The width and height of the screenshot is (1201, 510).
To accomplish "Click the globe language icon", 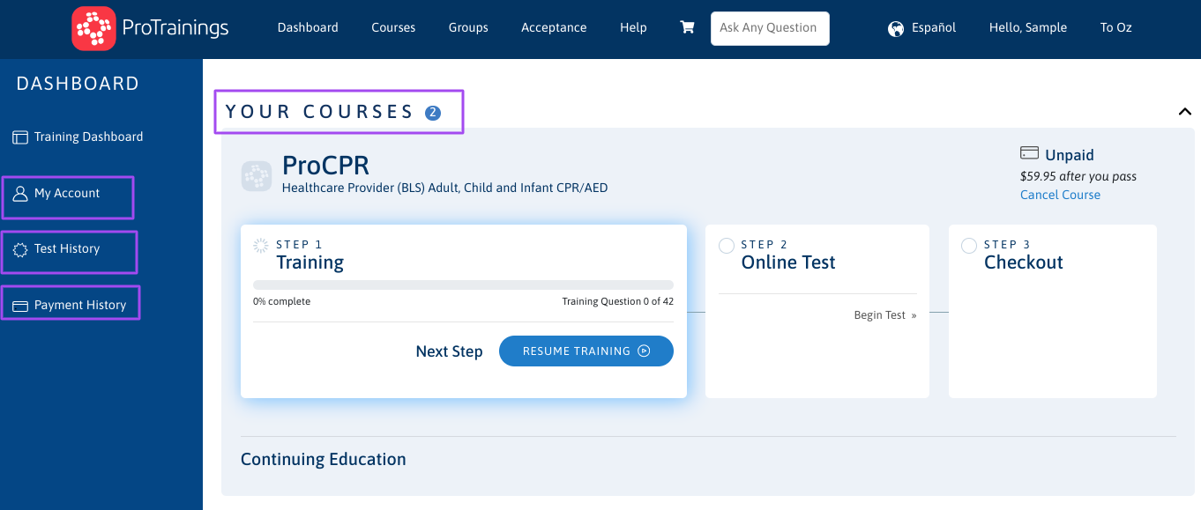I will 896,28.
